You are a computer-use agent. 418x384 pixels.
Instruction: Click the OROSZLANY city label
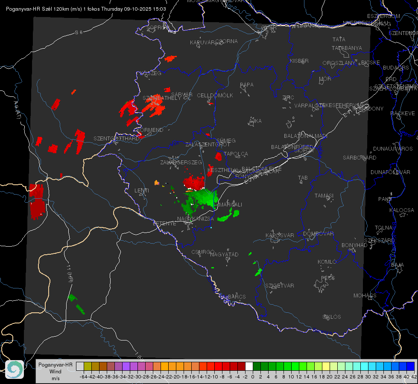[339, 63]
